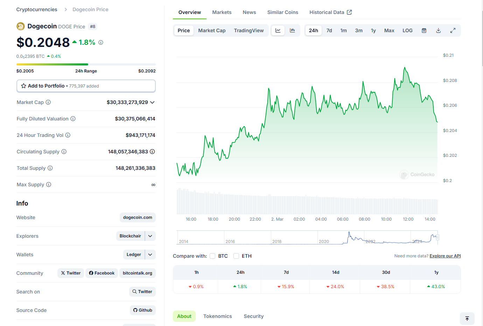Set chart range to 7d
The height and width of the screenshot is (326, 483).
tap(329, 30)
